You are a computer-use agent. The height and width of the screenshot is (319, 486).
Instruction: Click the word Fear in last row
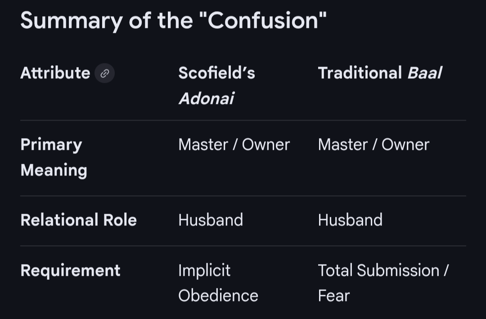(333, 296)
